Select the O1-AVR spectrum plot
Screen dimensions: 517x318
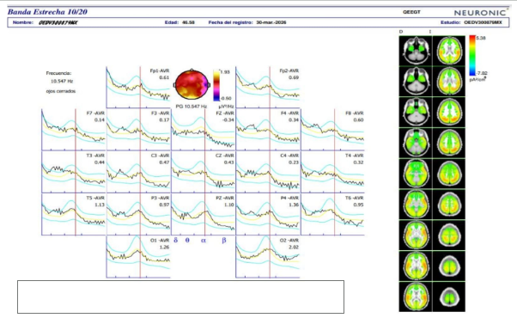pos(138,257)
